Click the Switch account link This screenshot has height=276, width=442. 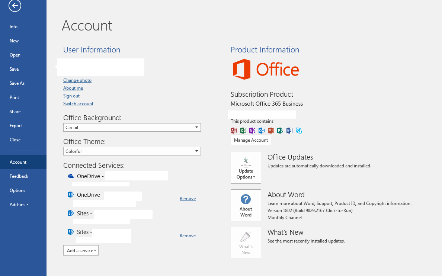click(78, 104)
